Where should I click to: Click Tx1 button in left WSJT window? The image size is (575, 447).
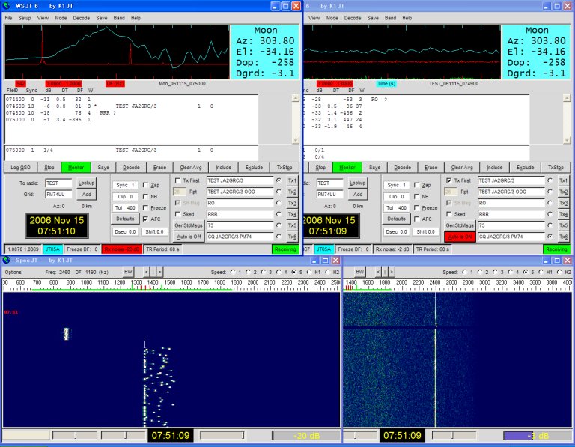pyautogui.click(x=292, y=180)
